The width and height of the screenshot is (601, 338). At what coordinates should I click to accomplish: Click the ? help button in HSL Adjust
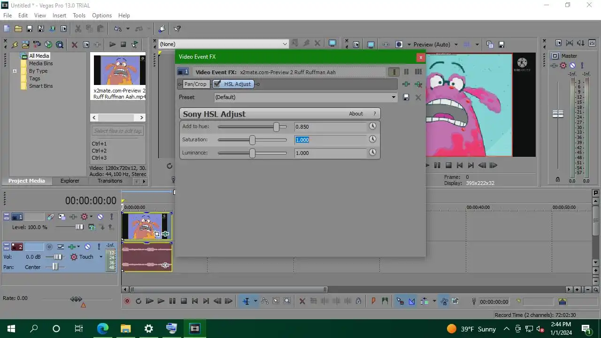[x=374, y=114]
